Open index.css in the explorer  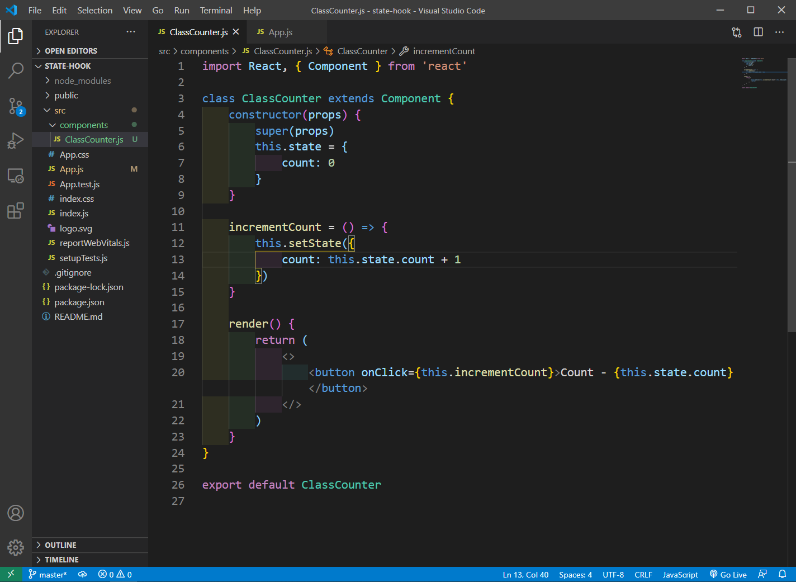pyautogui.click(x=90, y=199)
